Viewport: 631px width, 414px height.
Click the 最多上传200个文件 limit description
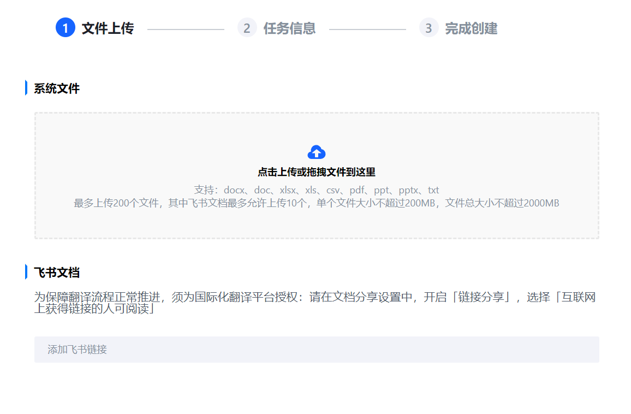coord(317,203)
